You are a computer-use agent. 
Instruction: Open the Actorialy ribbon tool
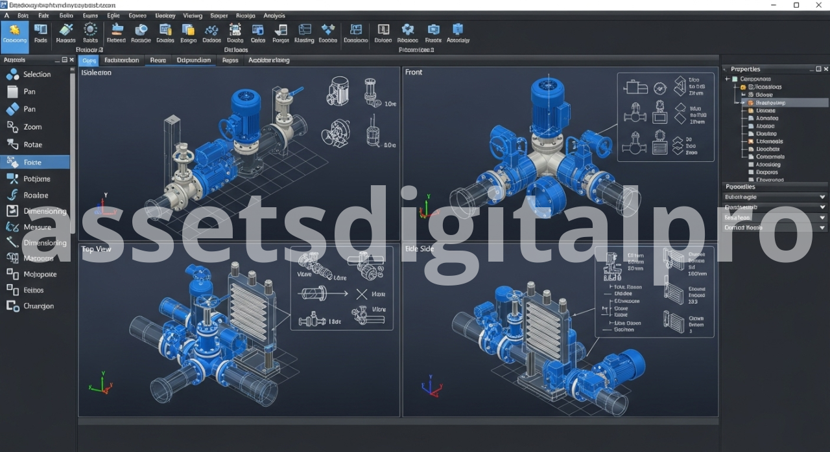(458, 34)
